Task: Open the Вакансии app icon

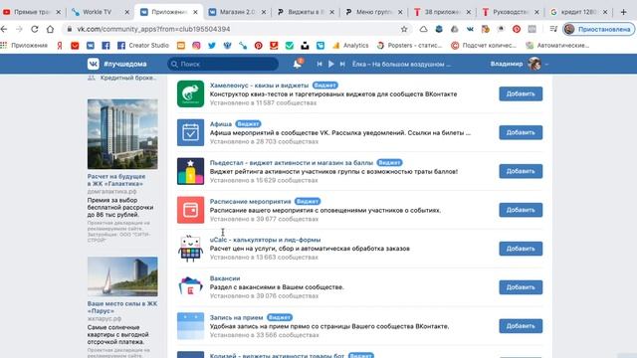Action: pos(190,287)
